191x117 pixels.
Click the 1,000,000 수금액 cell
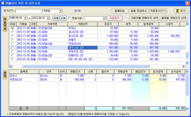click(x=169, y=51)
